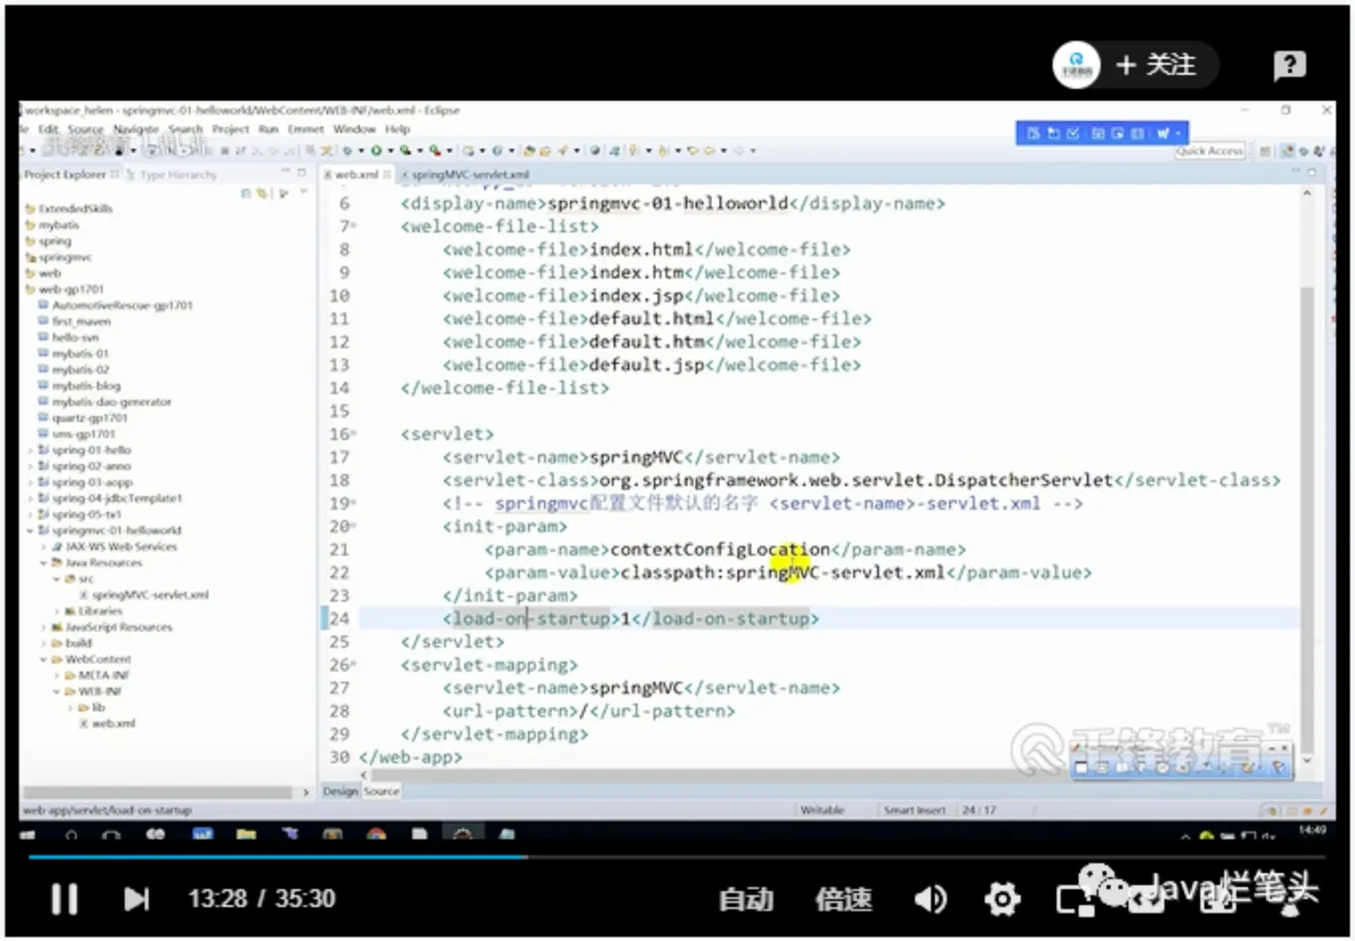Select the quartz-gp1701 project

click(x=83, y=417)
